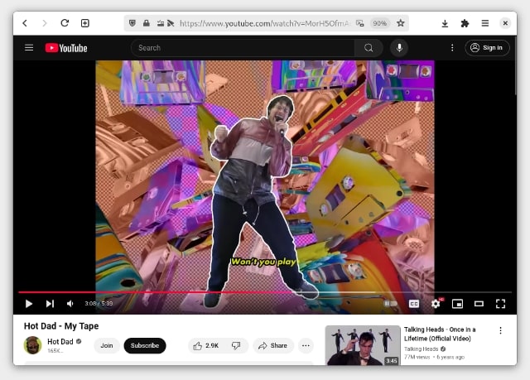Open Talking Heads video thumbnail
Screen dimensions: 530x380
click(x=363, y=345)
